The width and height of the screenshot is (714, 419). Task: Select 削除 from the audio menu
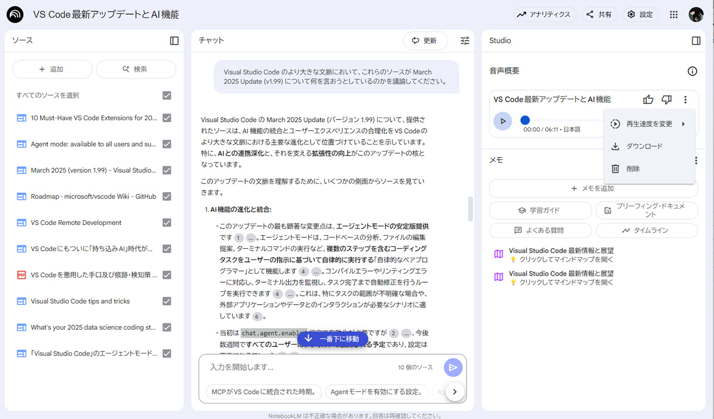632,169
